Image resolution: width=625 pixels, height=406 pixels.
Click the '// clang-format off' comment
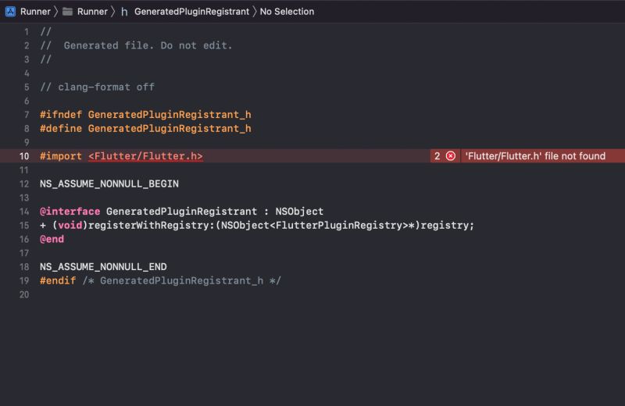(x=97, y=87)
